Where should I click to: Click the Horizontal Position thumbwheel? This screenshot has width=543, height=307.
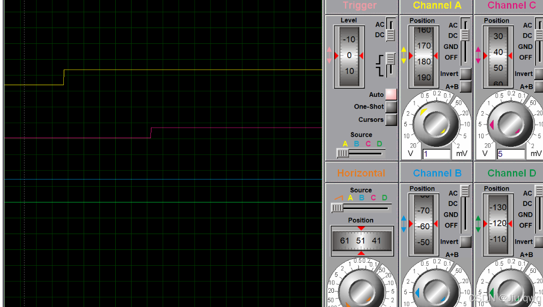(x=361, y=241)
